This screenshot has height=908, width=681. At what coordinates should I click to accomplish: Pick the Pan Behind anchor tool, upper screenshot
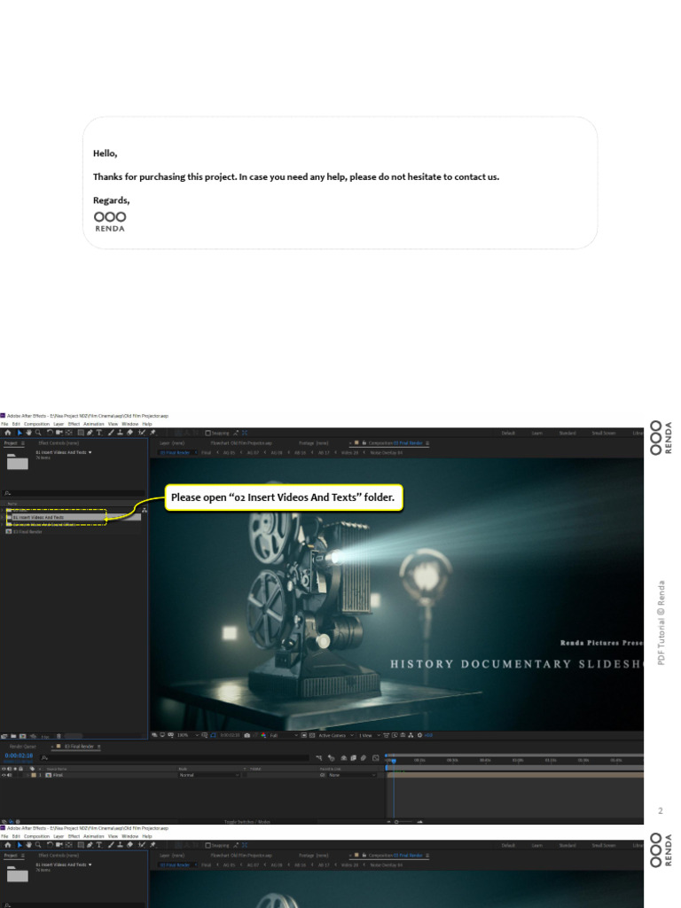(x=69, y=433)
